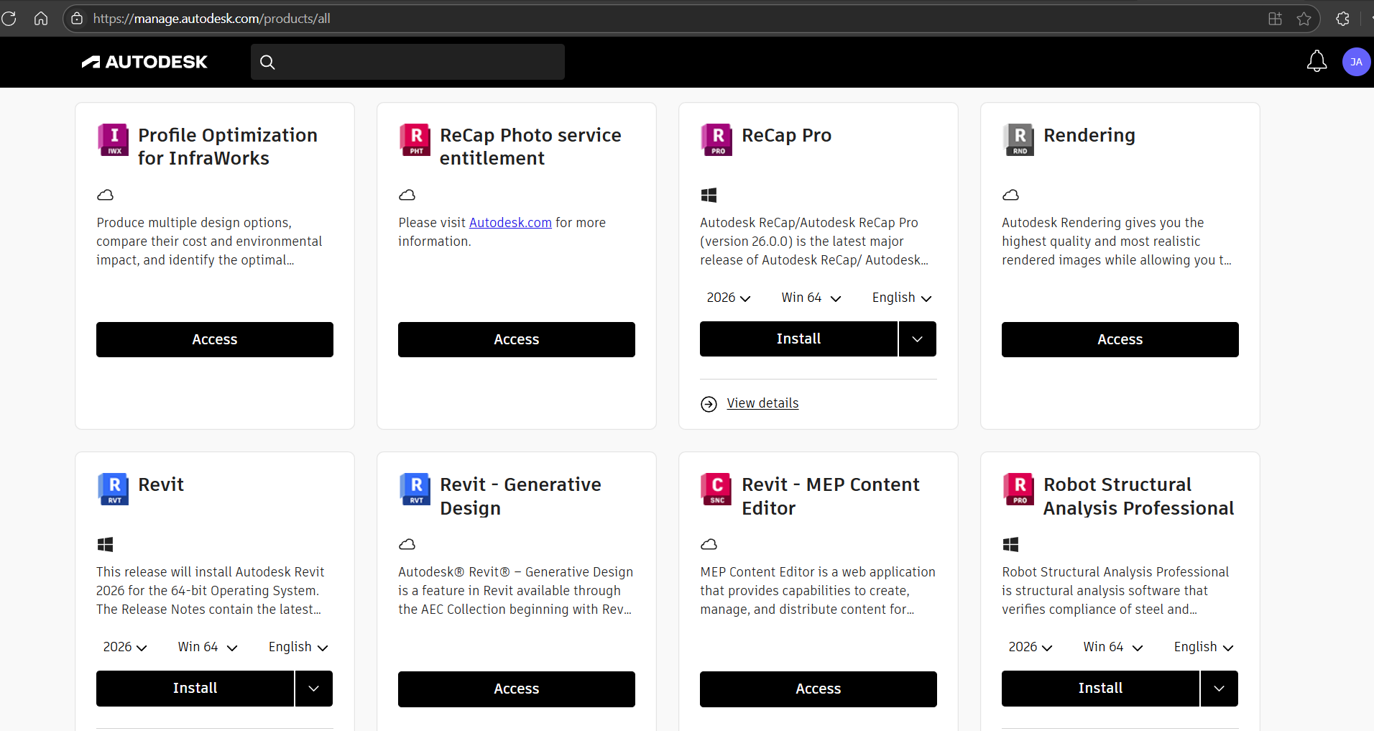Open ReCap Pro English language dropdown
Viewport: 1374px width, 731px height.
tap(901, 298)
